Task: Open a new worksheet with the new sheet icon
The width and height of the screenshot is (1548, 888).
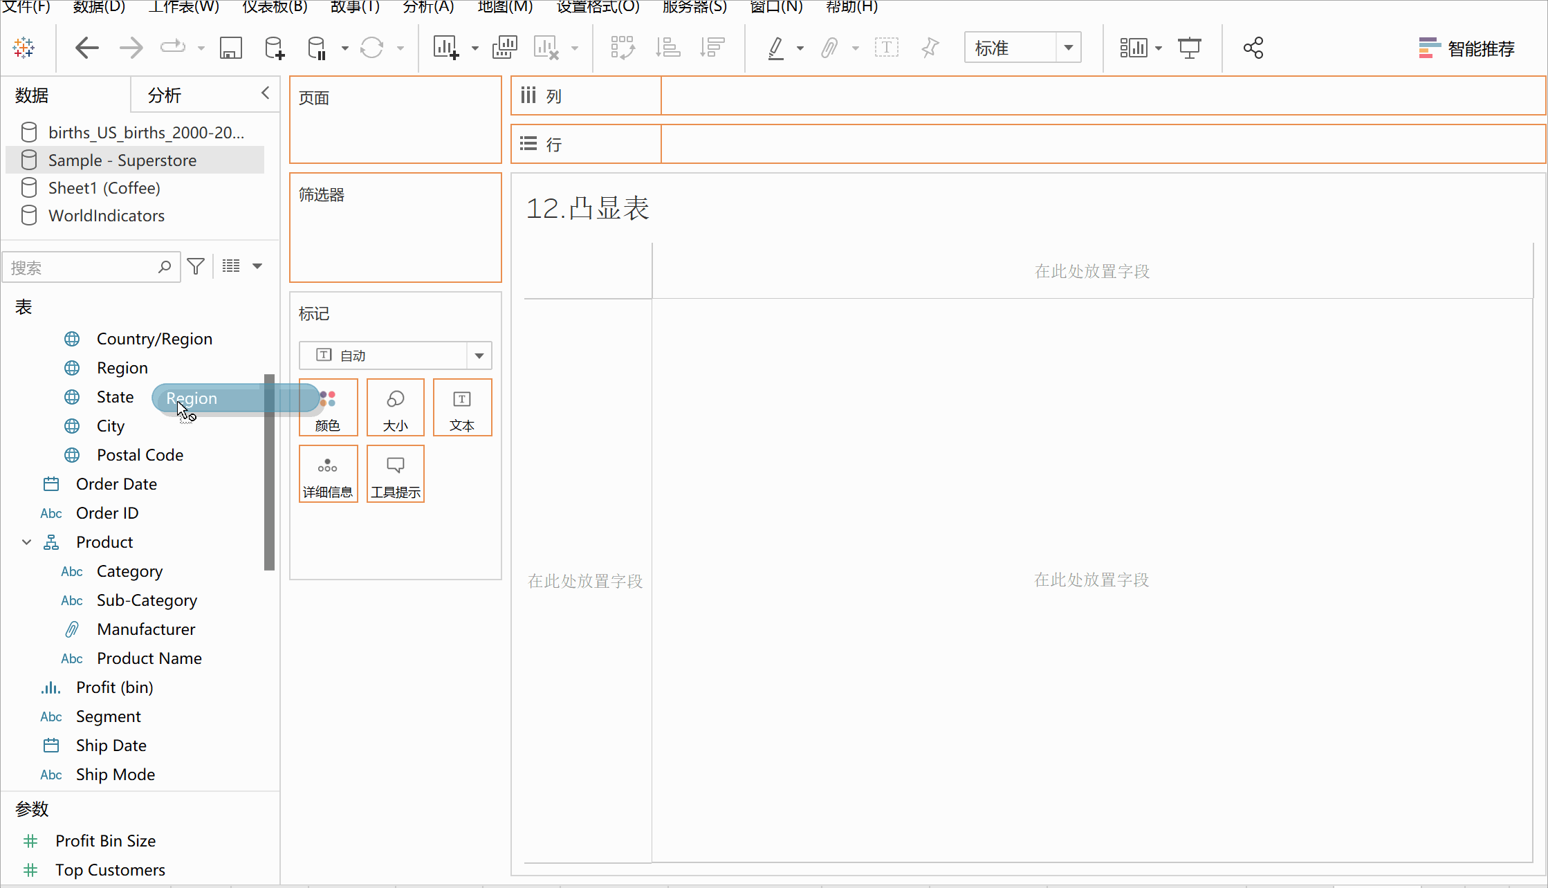Action: click(x=446, y=47)
